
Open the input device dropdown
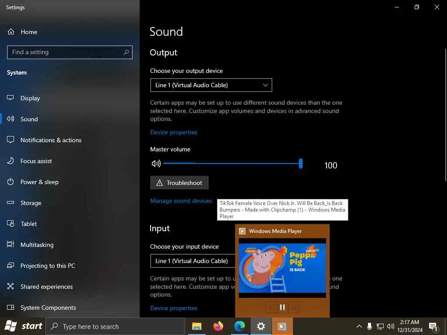193,261
